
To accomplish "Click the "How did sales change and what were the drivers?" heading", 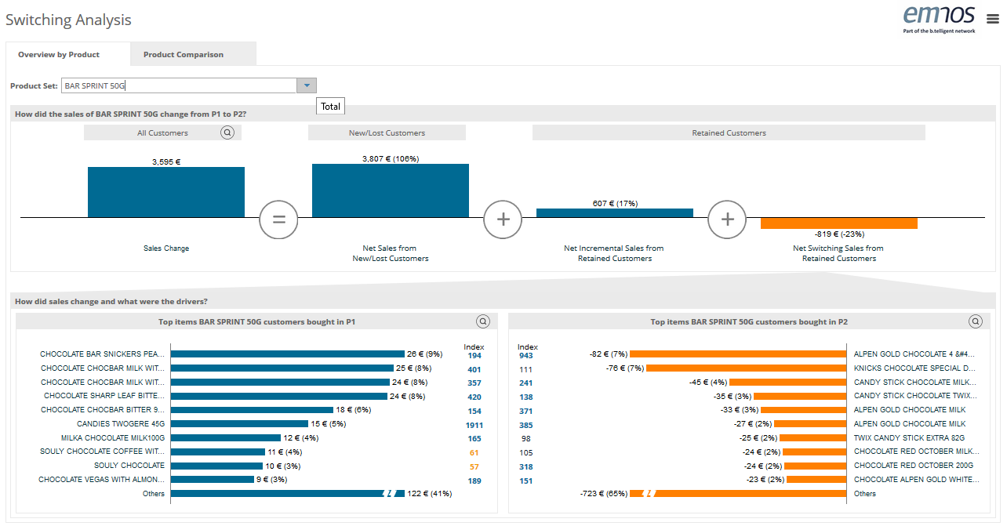I will click(111, 302).
